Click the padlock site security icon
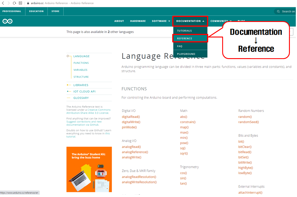 [28, 3]
